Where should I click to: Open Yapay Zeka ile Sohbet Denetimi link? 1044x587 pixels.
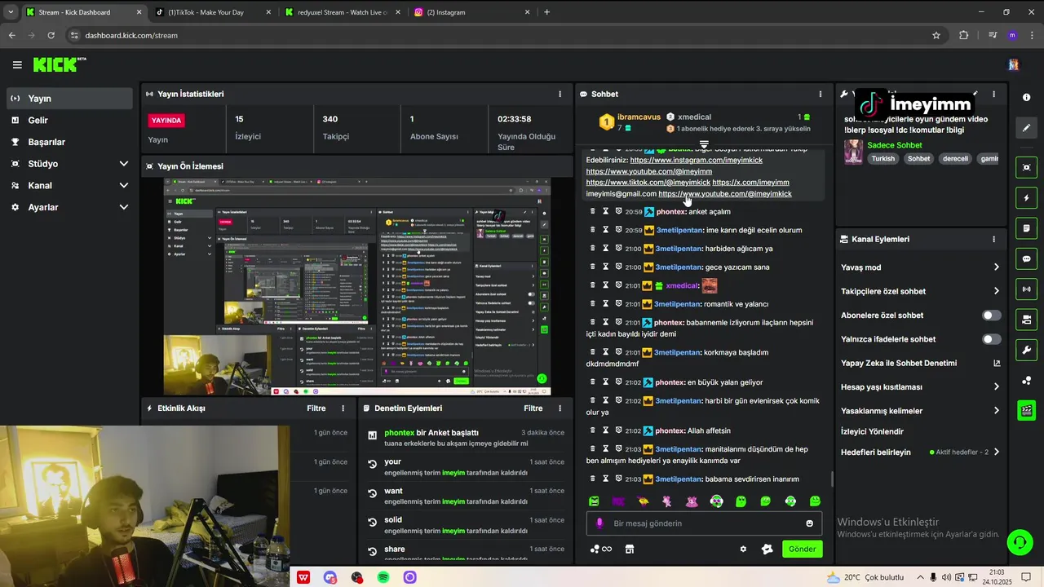point(920,364)
